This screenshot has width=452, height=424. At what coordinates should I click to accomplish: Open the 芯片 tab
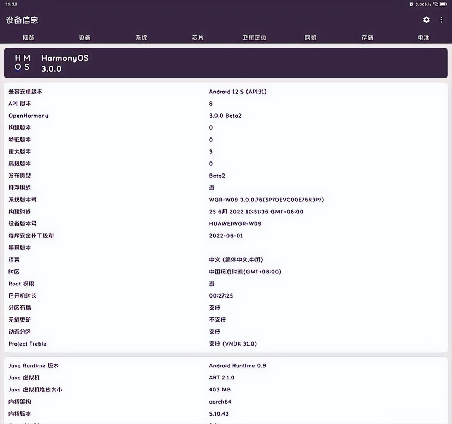tap(198, 37)
